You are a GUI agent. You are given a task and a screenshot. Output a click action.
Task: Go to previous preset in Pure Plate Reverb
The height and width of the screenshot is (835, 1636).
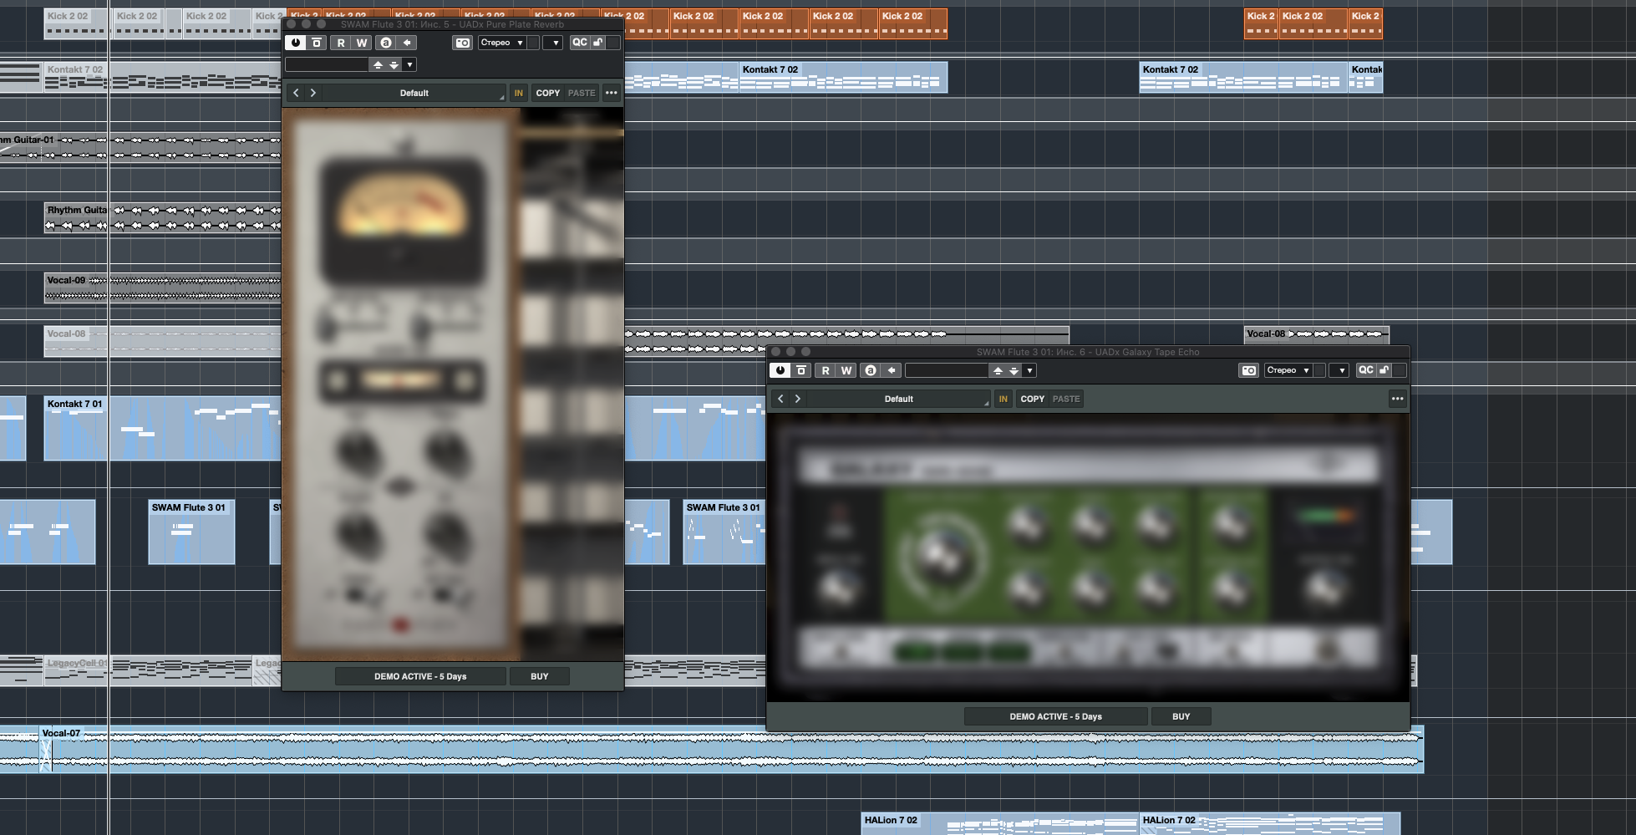point(296,93)
